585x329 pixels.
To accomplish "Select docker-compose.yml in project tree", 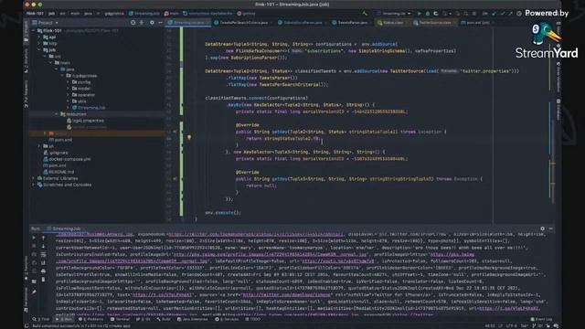I will click(x=67, y=159).
